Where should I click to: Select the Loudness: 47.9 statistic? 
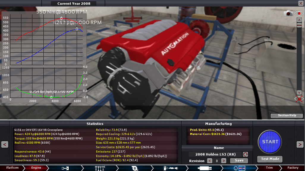(x=29, y=156)
